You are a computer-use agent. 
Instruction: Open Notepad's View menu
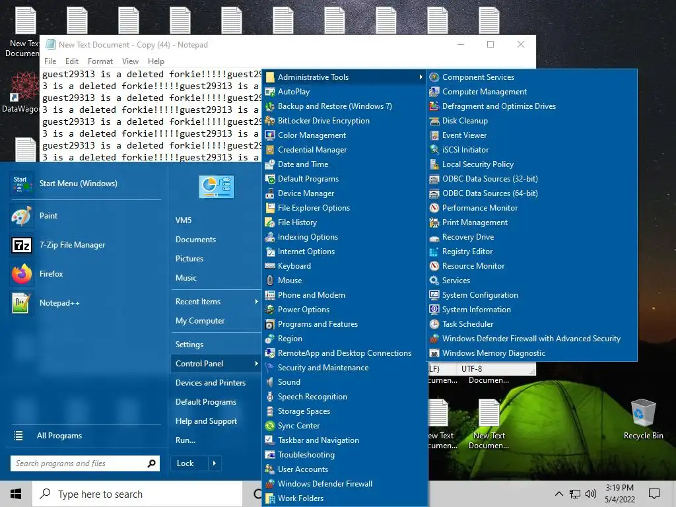[130, 61]
